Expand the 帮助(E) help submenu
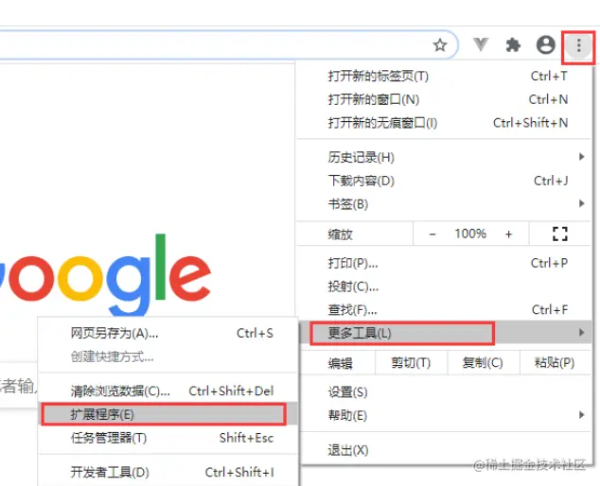Image resolution: width=600 pixels, height=486 pixels. [446, 415]
